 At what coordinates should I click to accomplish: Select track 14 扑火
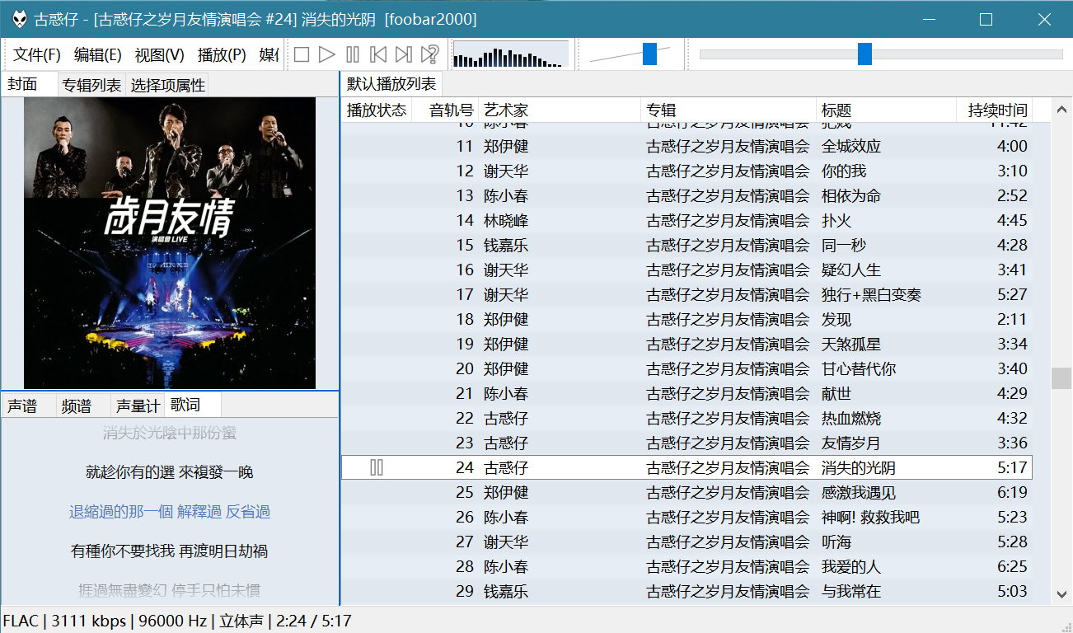pos(686,220)
